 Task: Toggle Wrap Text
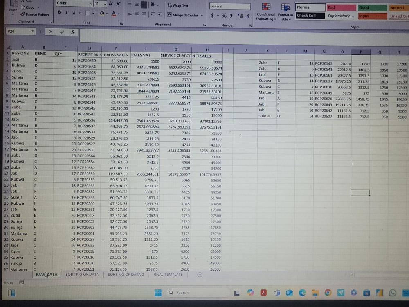(x=178, y=5)
